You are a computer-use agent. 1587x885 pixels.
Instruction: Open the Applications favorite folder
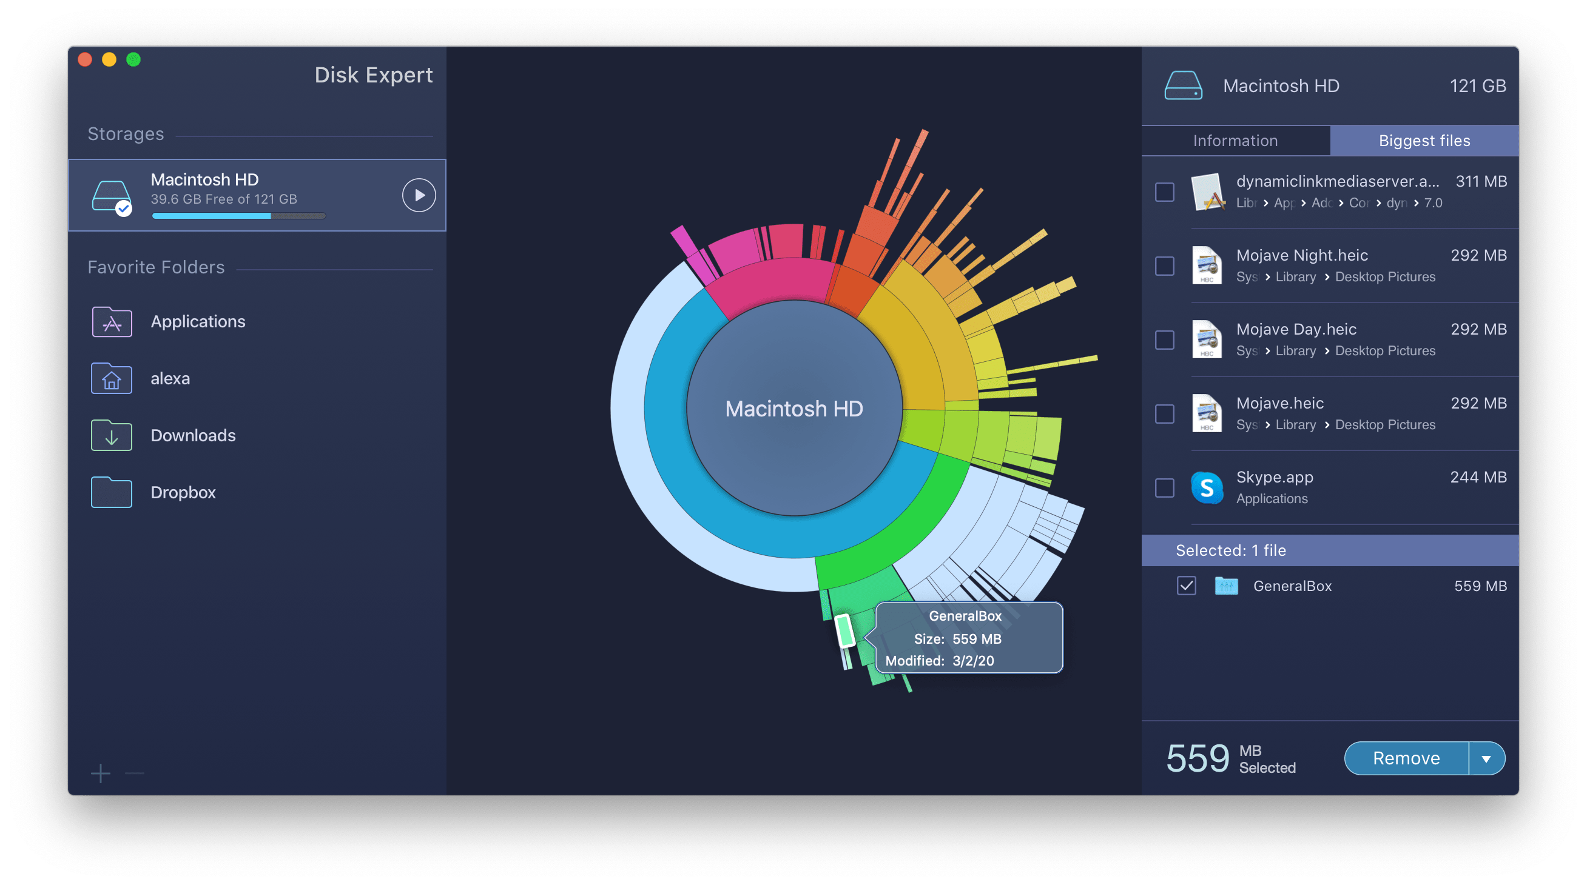197,320
